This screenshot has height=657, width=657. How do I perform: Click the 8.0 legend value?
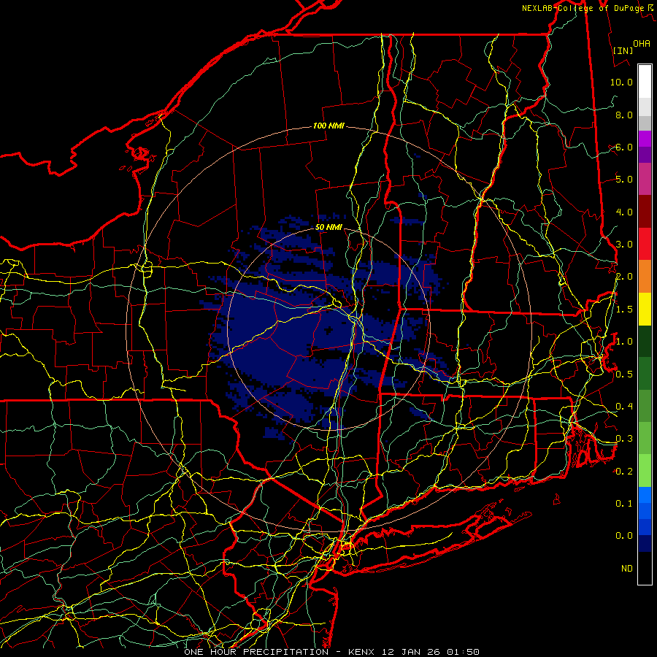click(x=623, y=115)
